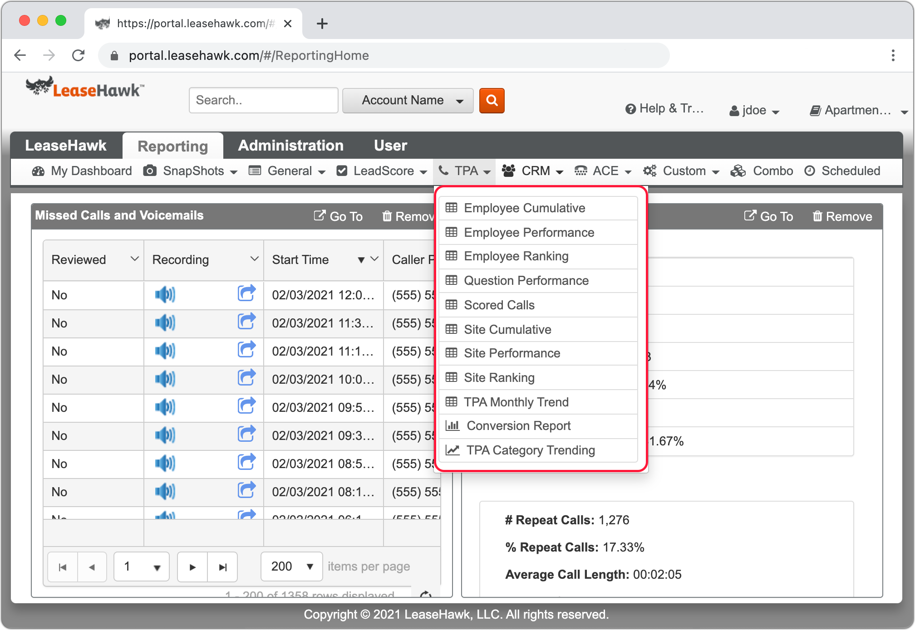915x630 pixels.
Task: Open Combo reports
Action: tap(762, 171)
